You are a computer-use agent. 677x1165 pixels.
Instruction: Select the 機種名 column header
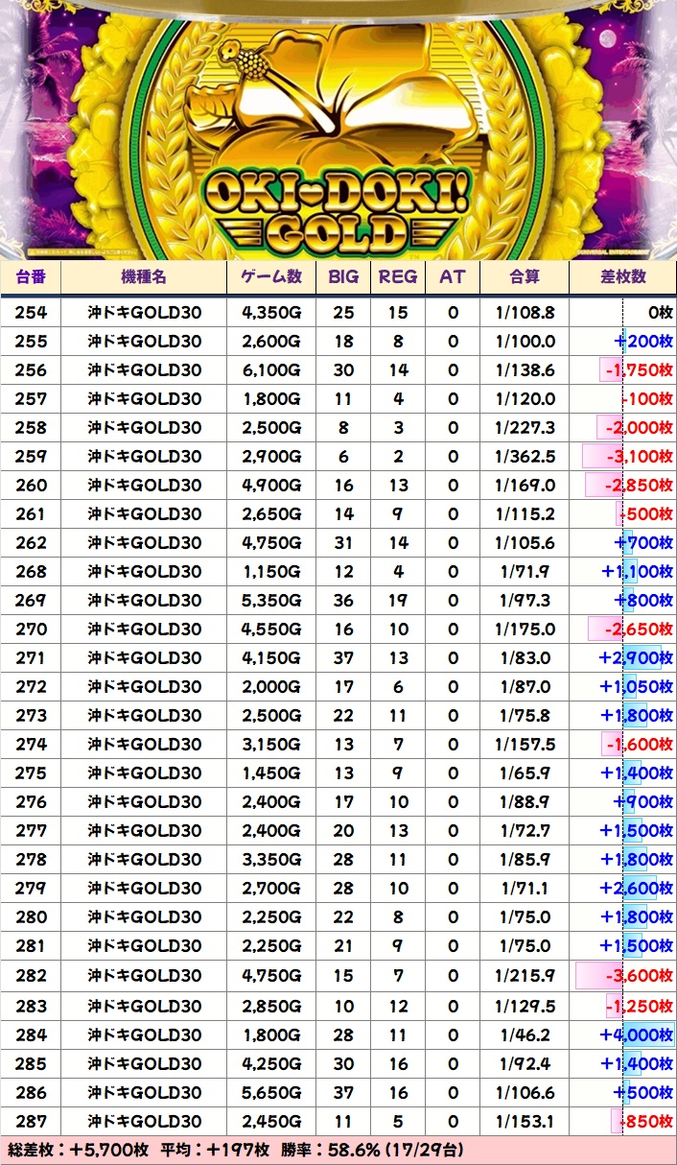click(144, 276)
